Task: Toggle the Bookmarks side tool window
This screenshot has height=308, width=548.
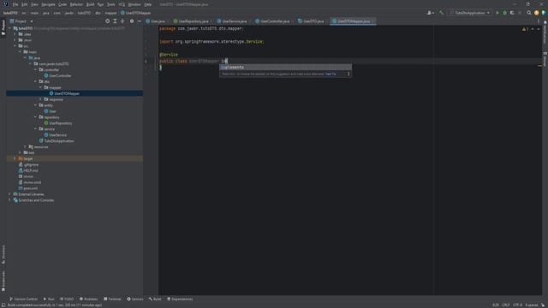Action: (3, 281)
